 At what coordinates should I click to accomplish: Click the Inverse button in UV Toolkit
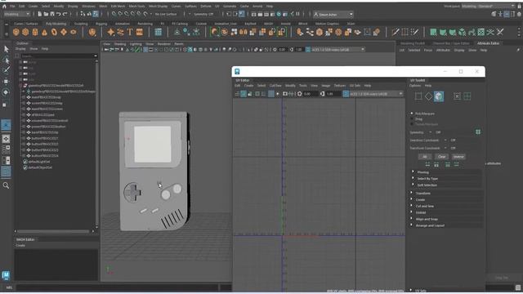coord(458,157)
